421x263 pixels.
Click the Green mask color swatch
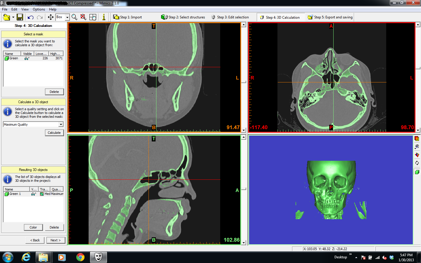[x=6, y=58]
